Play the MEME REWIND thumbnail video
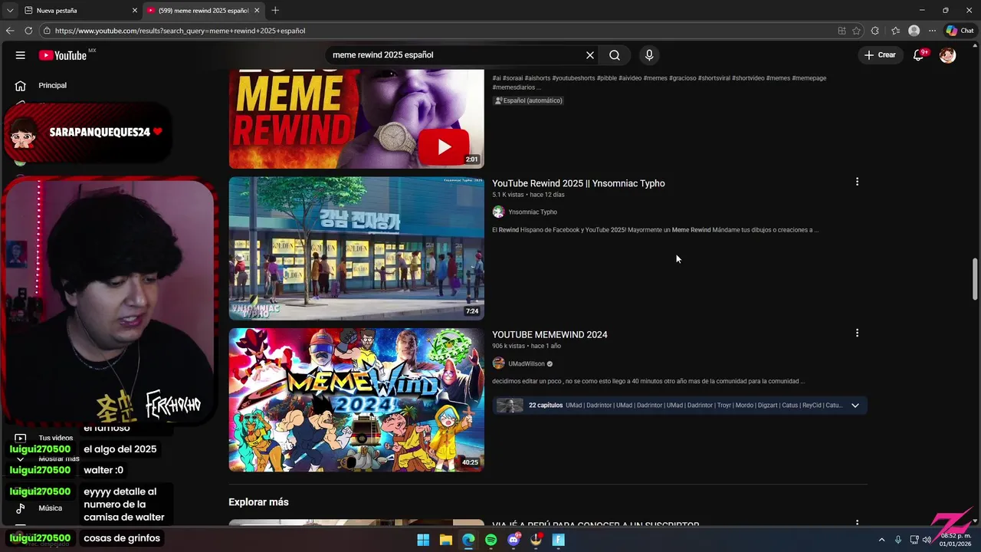This screenshot has height=552, width=981. point(356,119)
